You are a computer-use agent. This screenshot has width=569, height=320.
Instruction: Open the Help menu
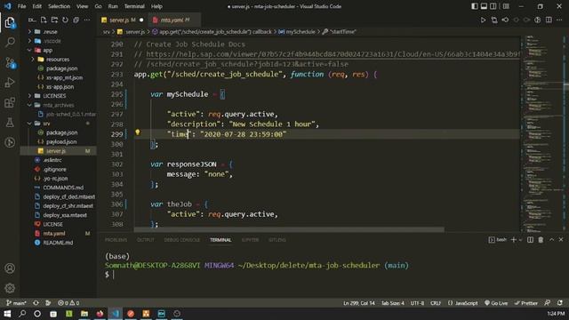click(156, 6)
